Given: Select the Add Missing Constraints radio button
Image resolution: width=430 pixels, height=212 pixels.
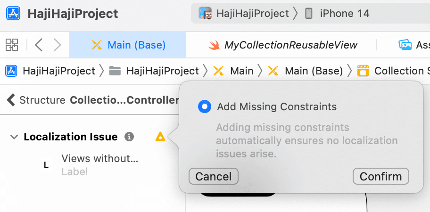Looking at the screenshot, I should click(204, 106).
